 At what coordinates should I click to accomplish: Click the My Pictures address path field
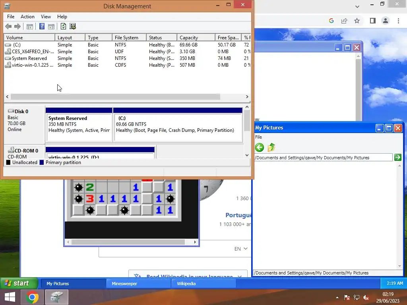click(323, 157)
